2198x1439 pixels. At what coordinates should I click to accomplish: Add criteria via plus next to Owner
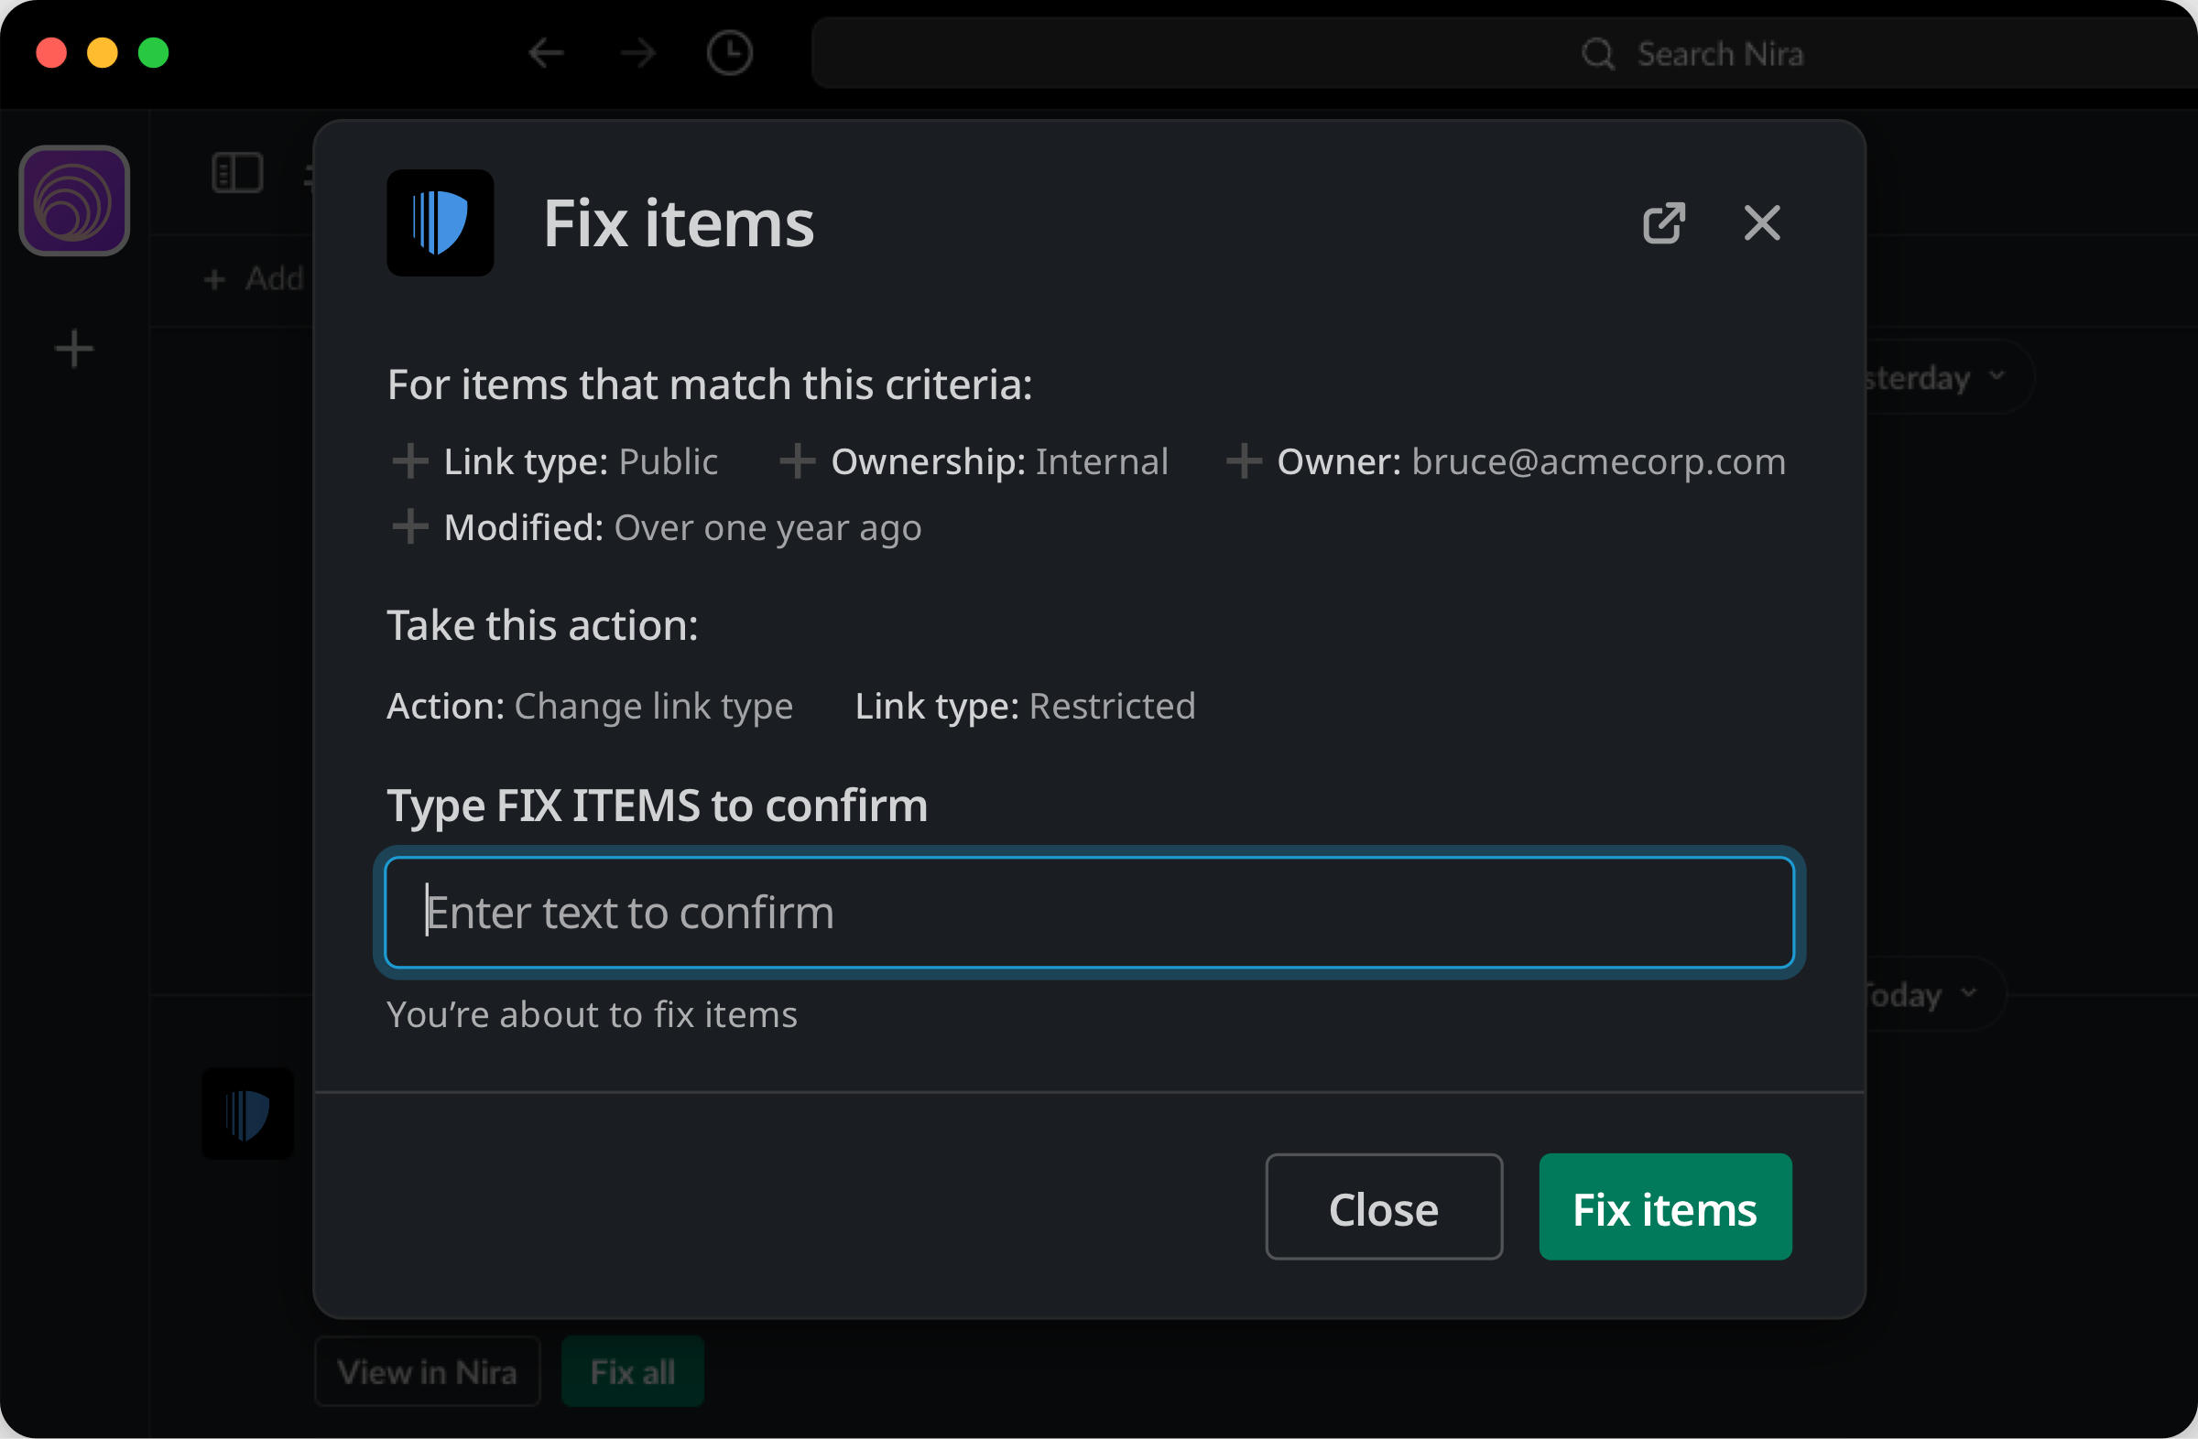tap(1244, 461)
